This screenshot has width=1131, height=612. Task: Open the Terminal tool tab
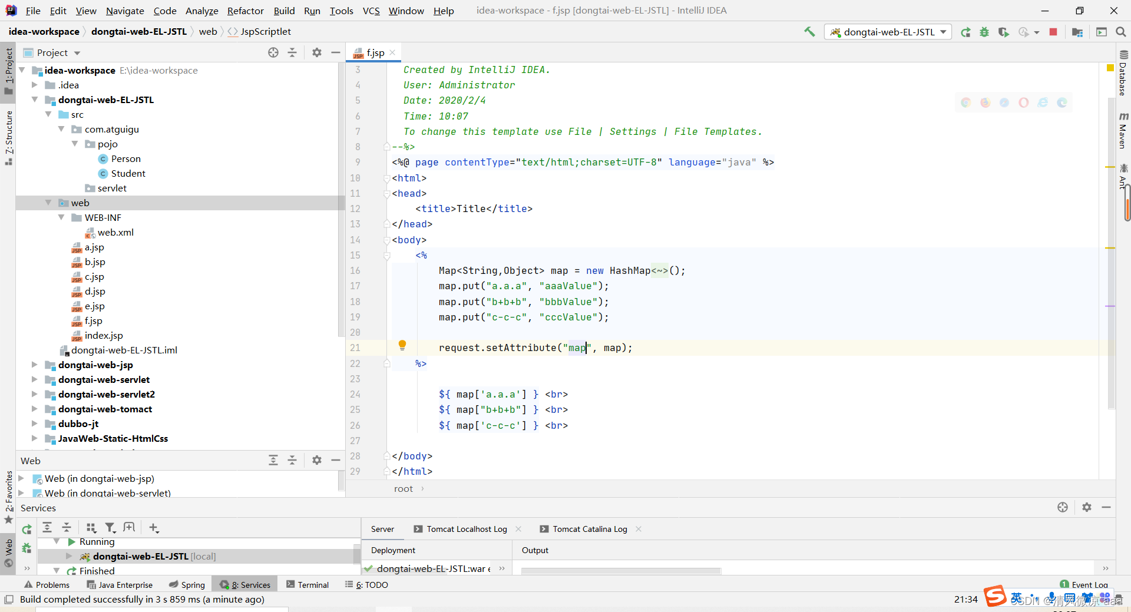[307, 585]
